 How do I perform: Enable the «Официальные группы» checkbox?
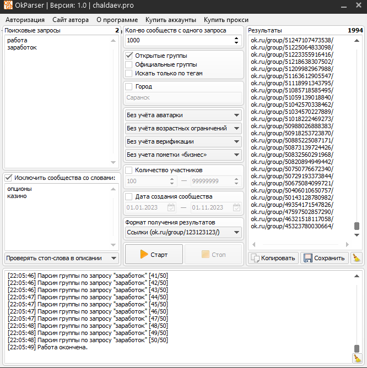[129, 64]
